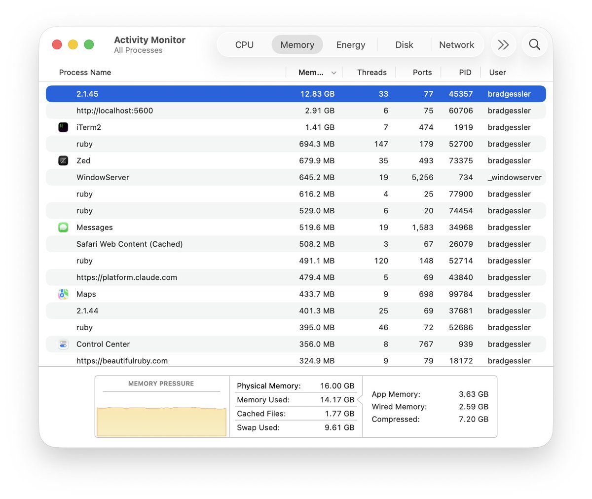The height and width of the screenshot is (499, 592).
Task: Open the Network tab
Action: [456, 44]
